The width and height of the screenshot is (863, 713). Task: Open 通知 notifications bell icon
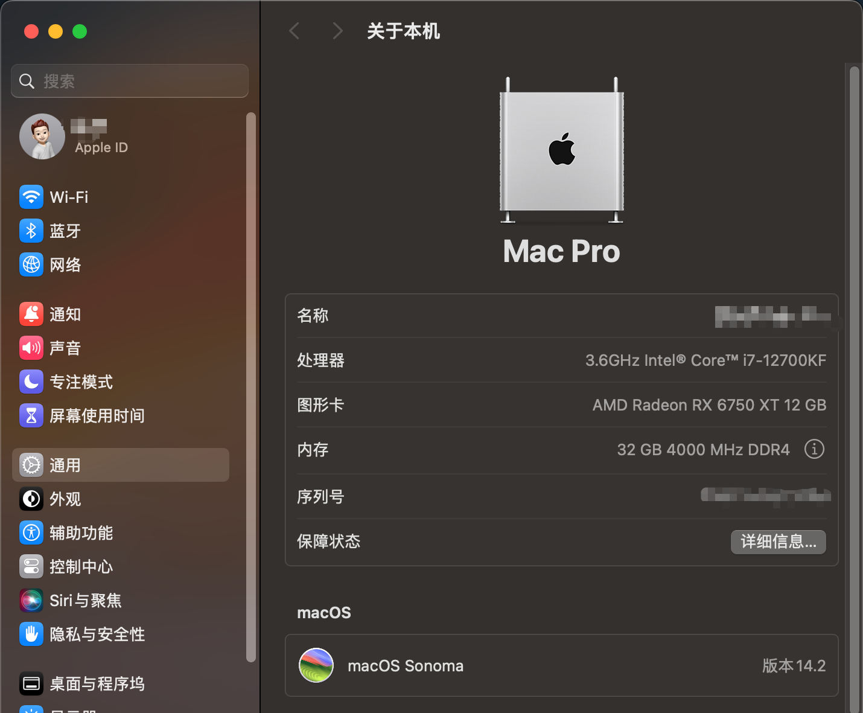31,314
